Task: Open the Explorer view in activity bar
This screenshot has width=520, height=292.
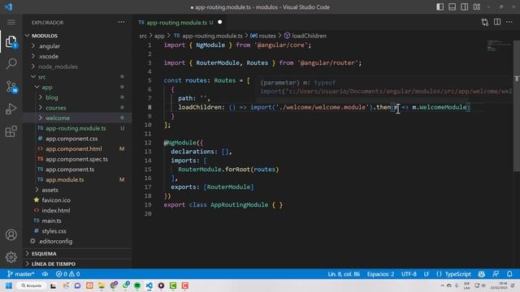Action: 11,41
